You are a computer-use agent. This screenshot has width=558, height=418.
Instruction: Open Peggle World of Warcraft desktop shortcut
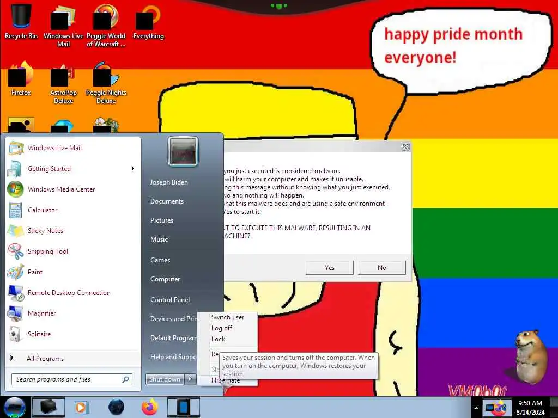pos(106,25)
